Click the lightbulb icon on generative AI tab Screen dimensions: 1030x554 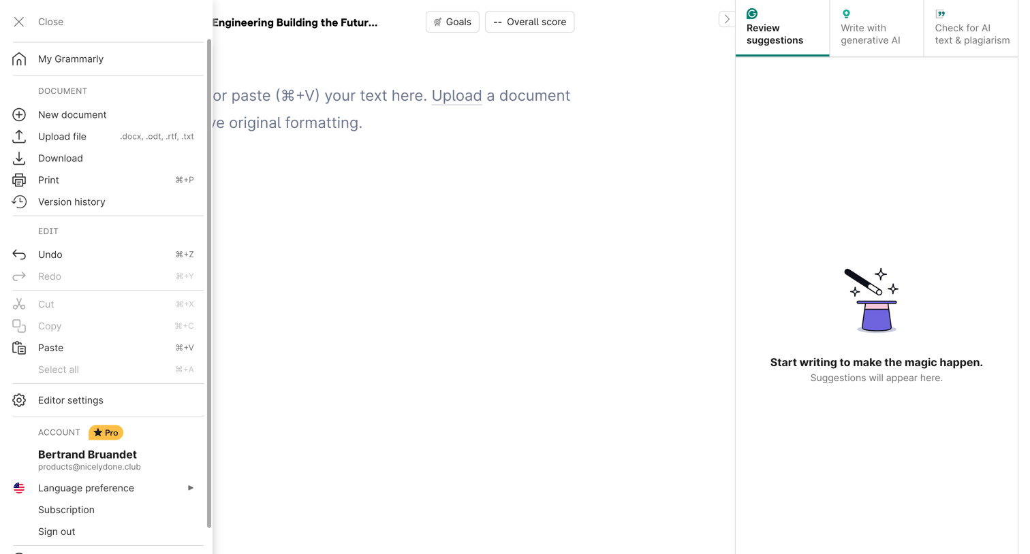click(x=846, y=14)
